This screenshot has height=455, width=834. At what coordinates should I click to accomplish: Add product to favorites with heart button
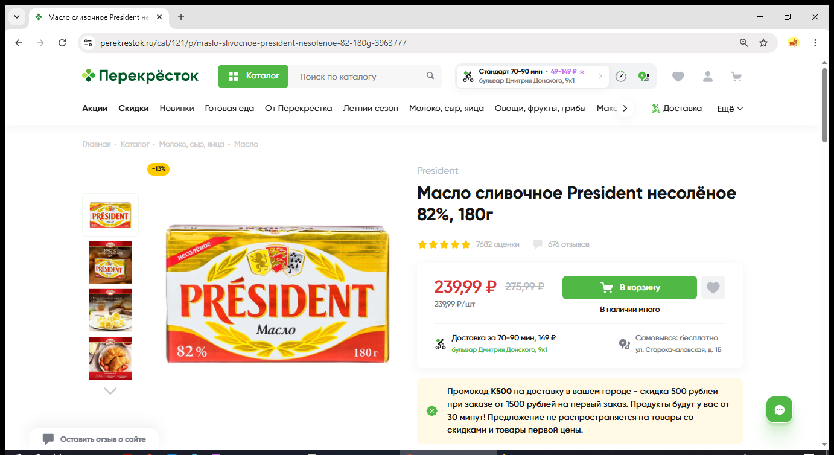click(x=713, y=288)
